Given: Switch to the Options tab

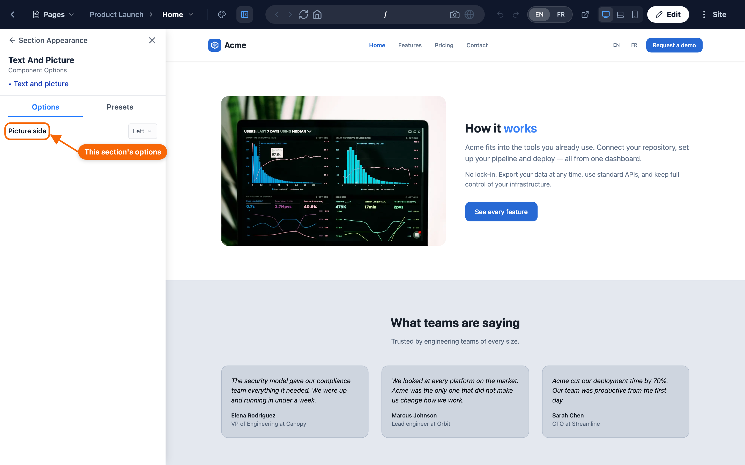Looking at the screenshot, I should (x=46, y=107).
